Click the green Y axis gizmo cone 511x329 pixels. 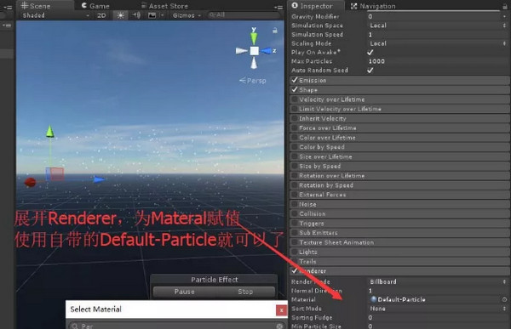[x=254, y=38]
